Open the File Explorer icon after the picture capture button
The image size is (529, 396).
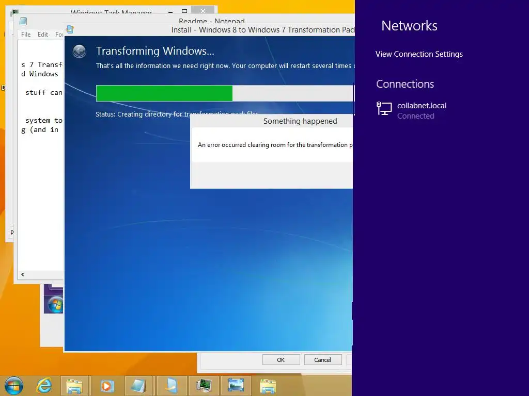268,386
